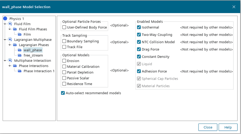
Task: Enable the Erosion optional model
Action: [x=64, y=61]
